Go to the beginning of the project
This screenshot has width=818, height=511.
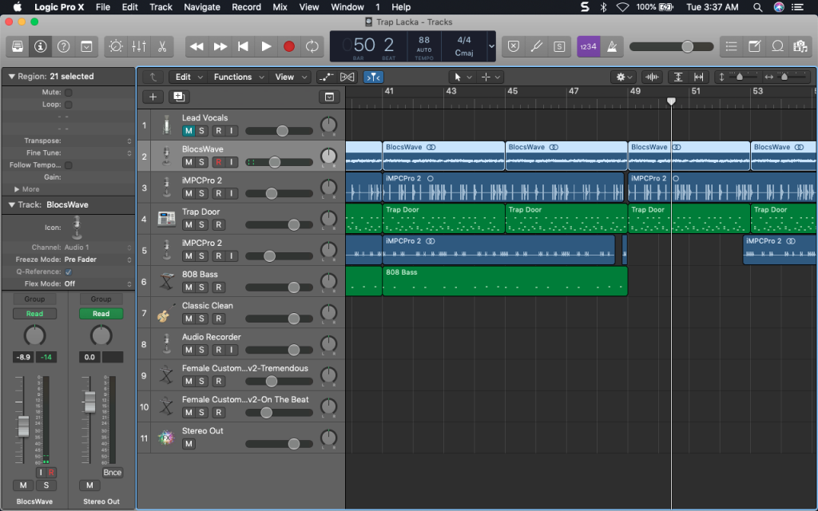click(x=243, y=46)
